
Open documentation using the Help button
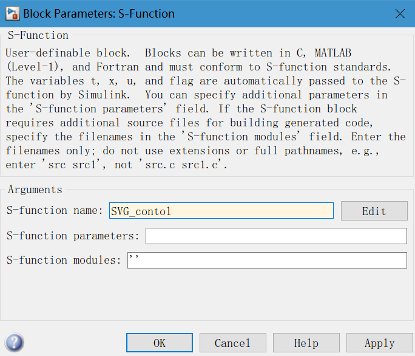click(306, 343)
